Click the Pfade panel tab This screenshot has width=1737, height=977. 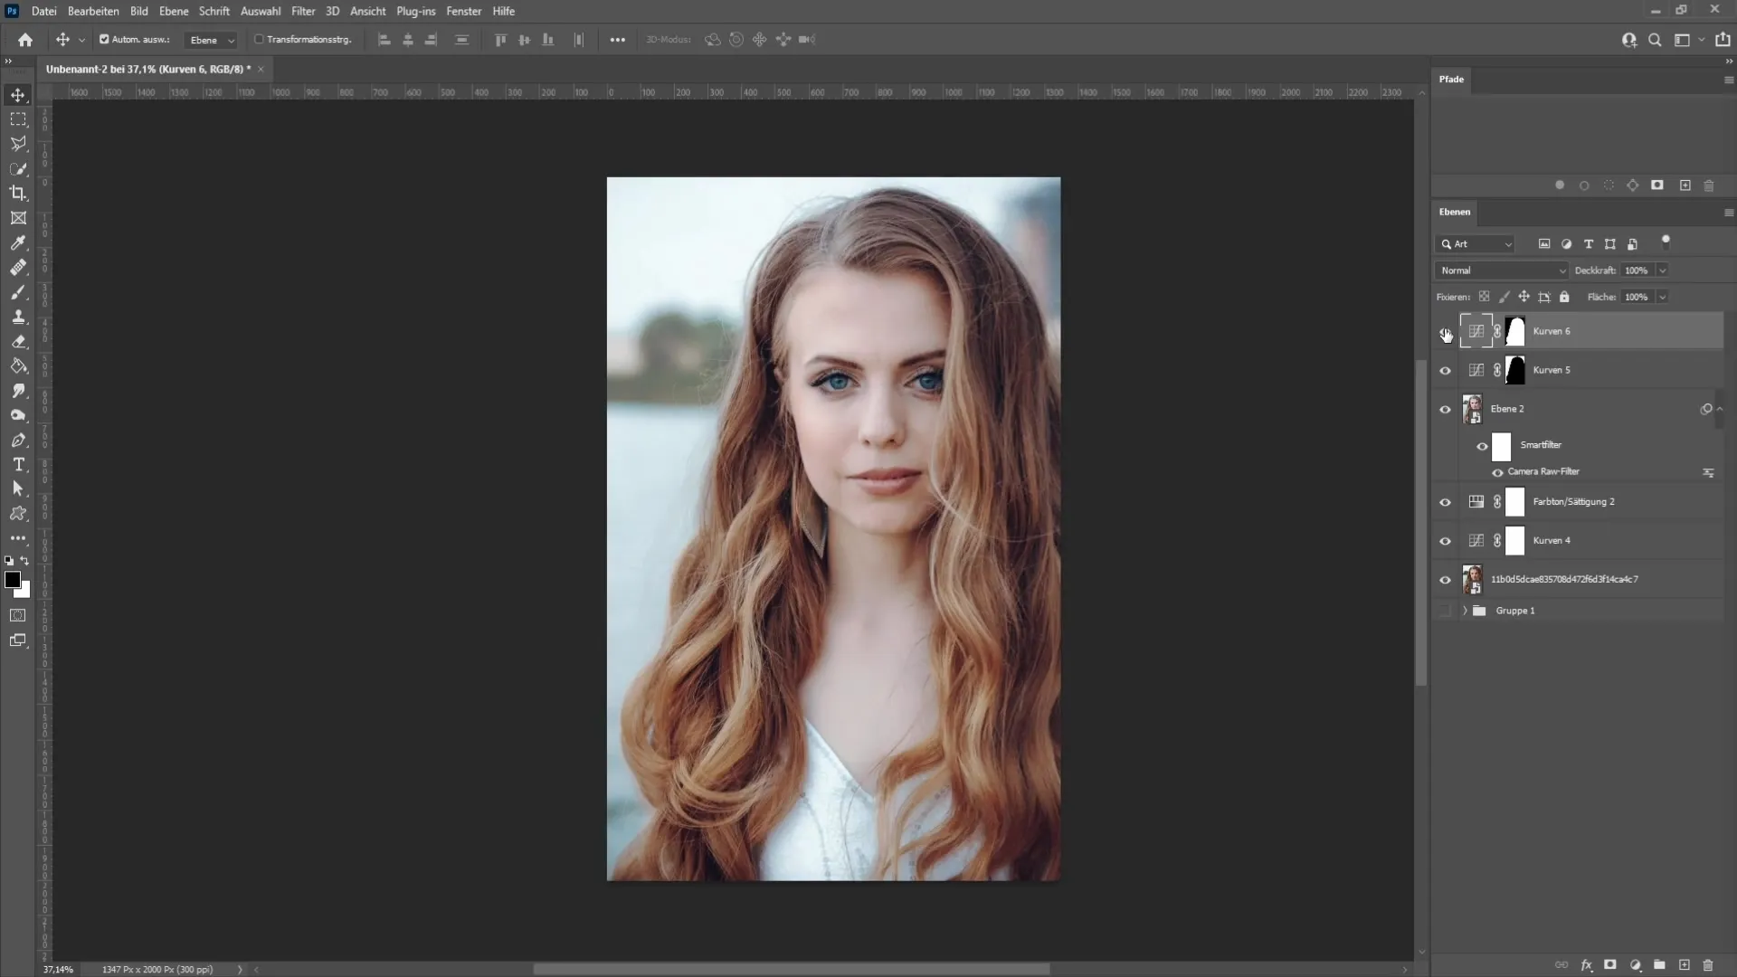click(x=1452, y=79)
